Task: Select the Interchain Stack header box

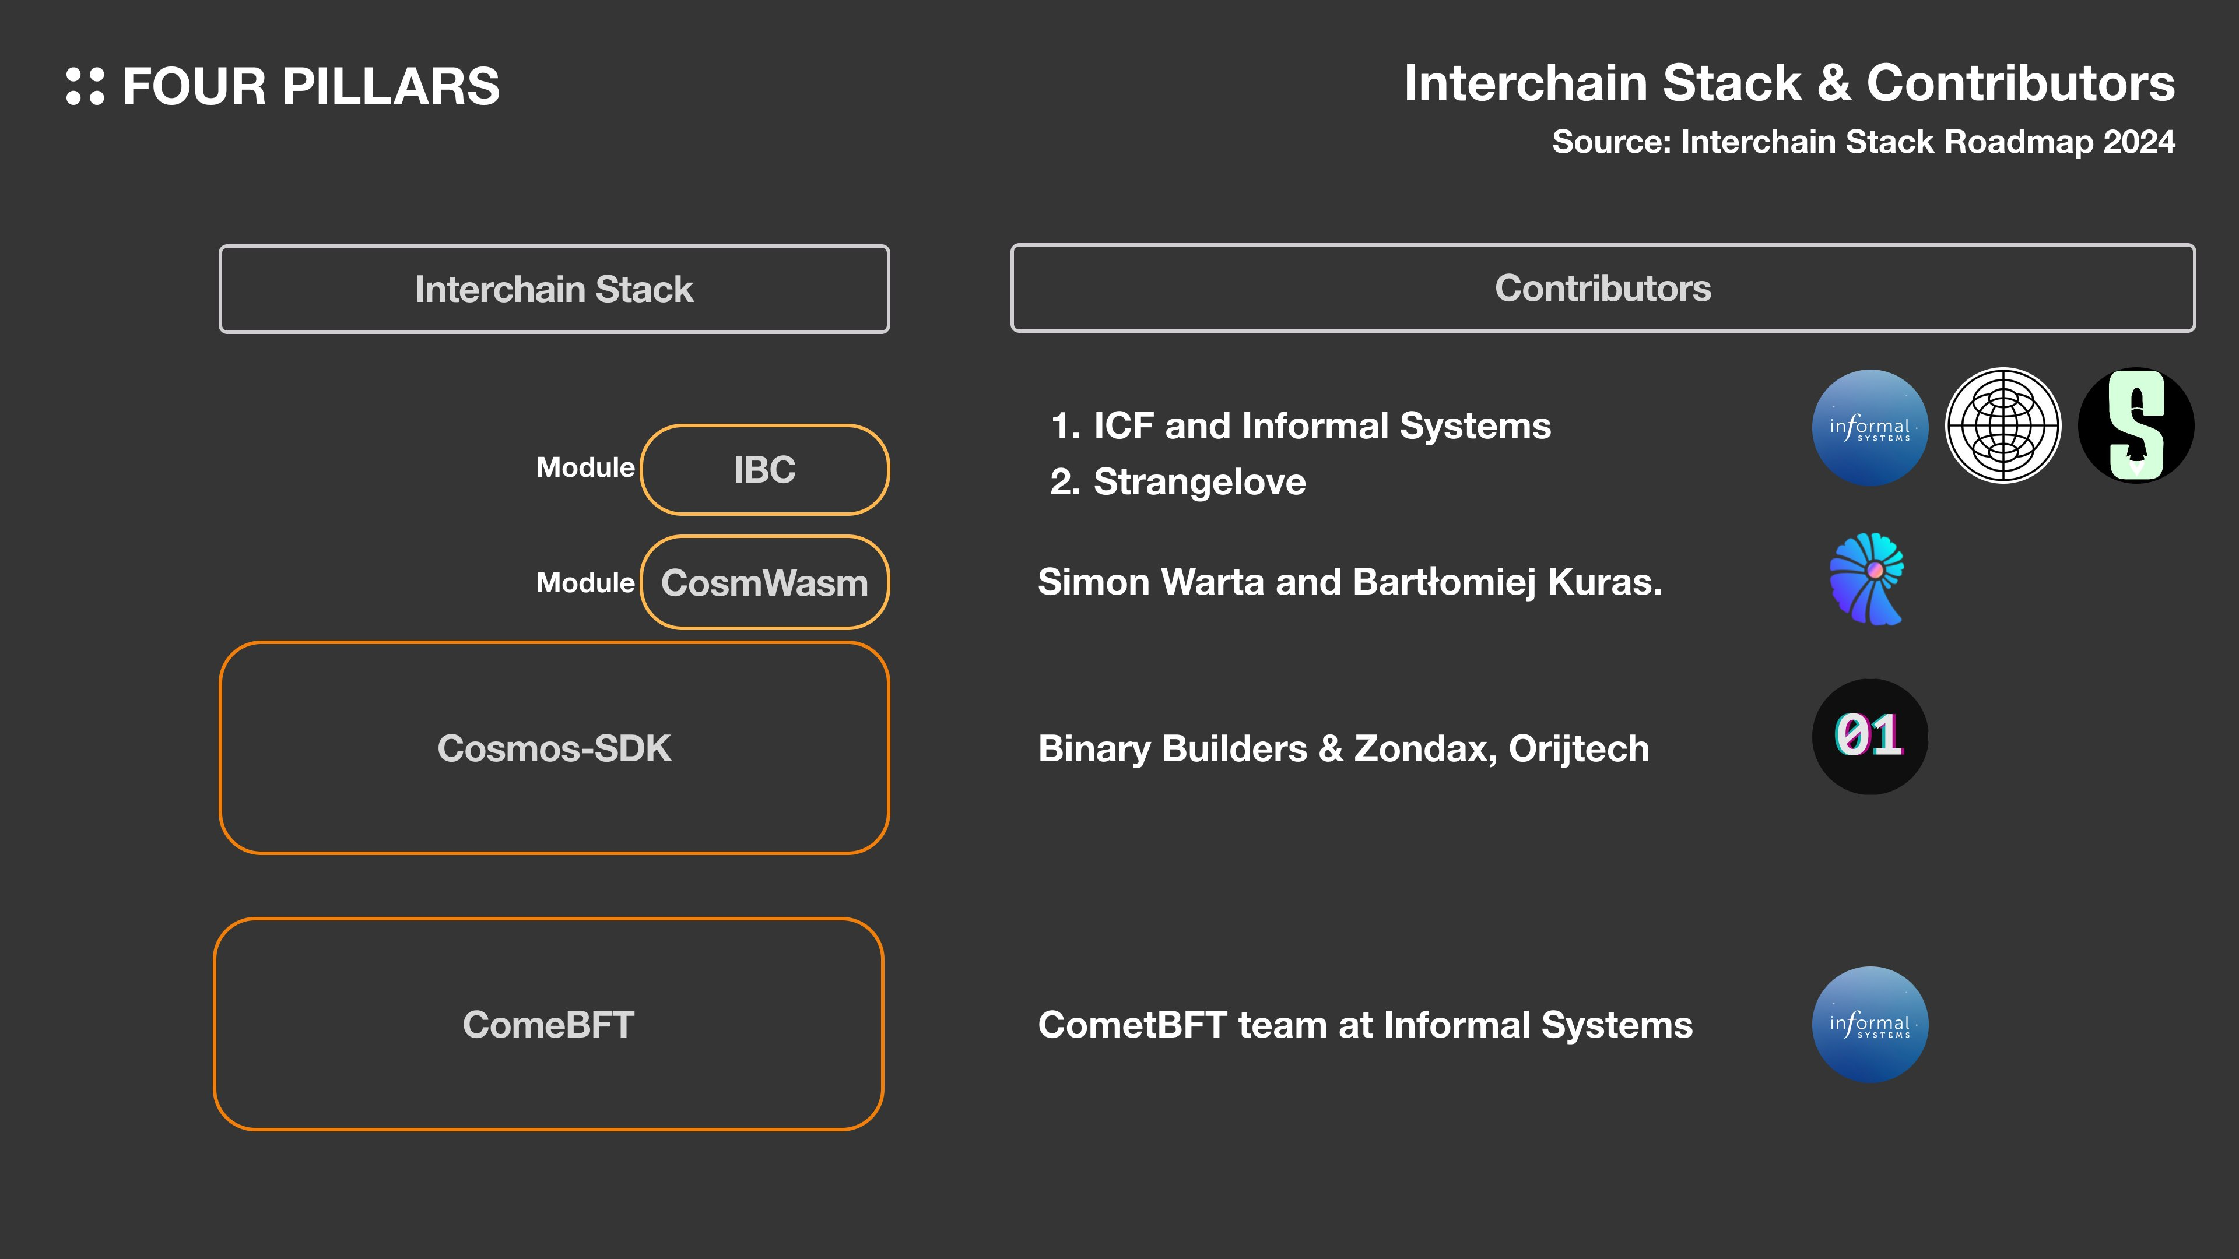Action: point(555,289)
